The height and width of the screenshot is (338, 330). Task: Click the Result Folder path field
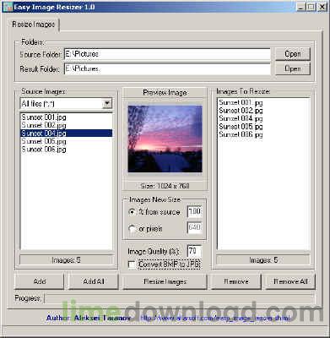pos(167,68)
